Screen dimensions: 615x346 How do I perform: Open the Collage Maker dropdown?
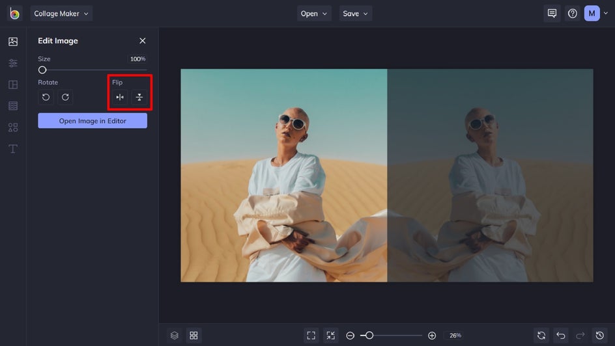[x=61, y=13]
